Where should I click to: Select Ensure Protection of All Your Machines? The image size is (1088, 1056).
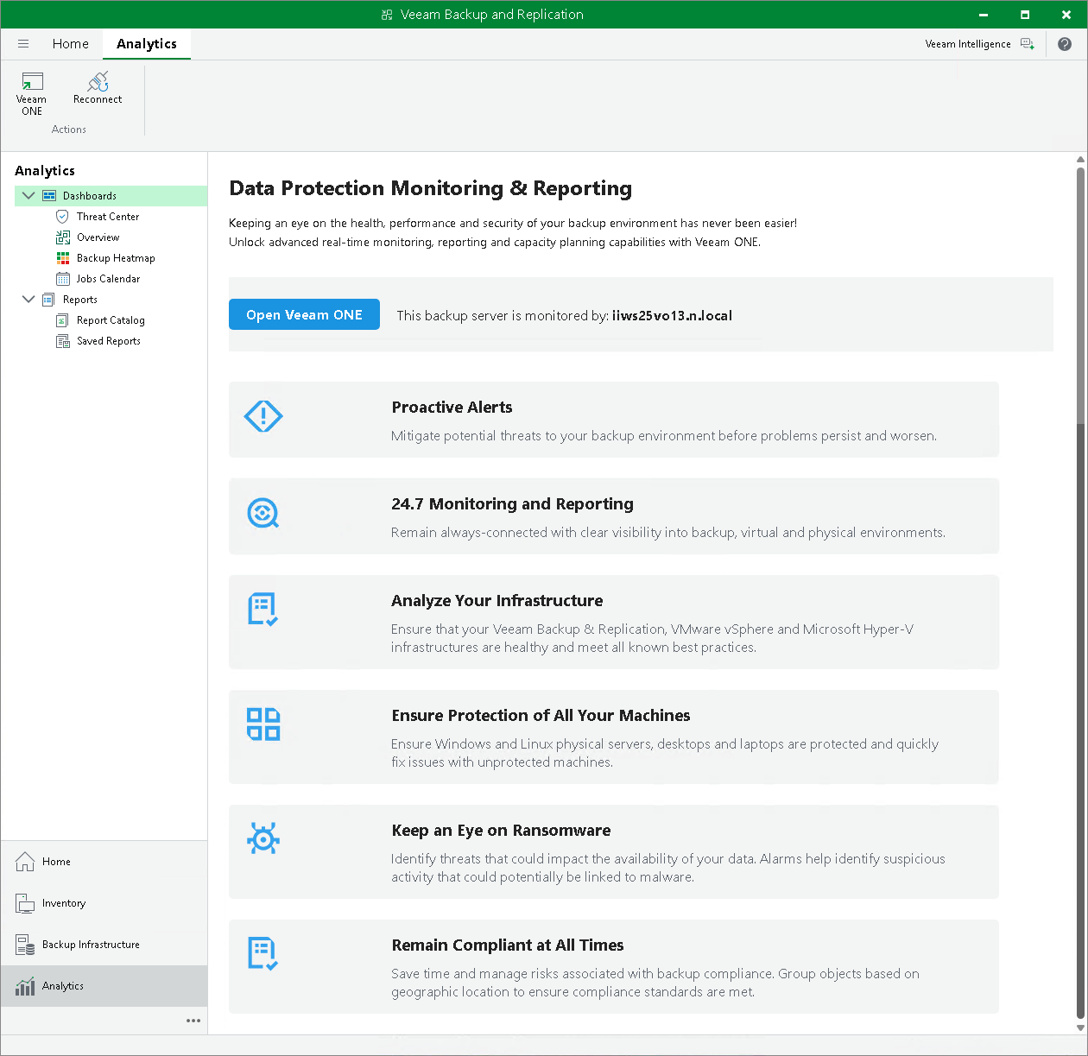pos(541,716)
